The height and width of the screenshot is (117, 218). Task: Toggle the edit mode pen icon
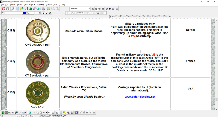pyautogui.click(x=13, y=9)
